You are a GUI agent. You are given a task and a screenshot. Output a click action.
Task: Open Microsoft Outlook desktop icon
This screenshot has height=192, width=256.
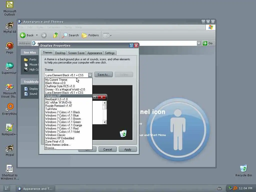click(x=10, y=8)
